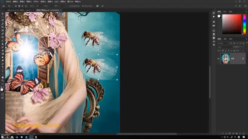248x139 pixels.
Task: Select the Eraser tool
Action: point(3,51)
